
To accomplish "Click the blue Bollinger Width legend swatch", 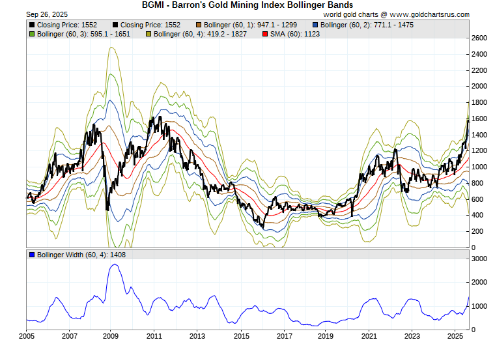I will pyautogui.click(x=32, y=255).
